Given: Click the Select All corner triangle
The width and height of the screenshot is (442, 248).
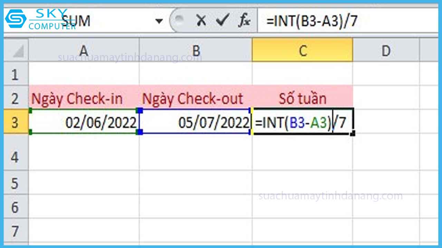Looking at the screenshot, I should click(x=16, y=51).
